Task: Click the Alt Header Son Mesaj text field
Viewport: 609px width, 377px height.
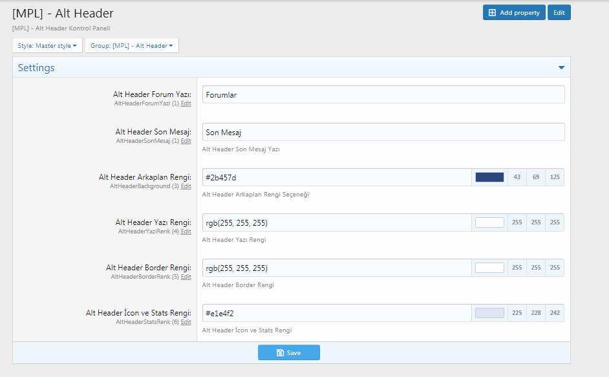Action: click(x=383, y=133)
